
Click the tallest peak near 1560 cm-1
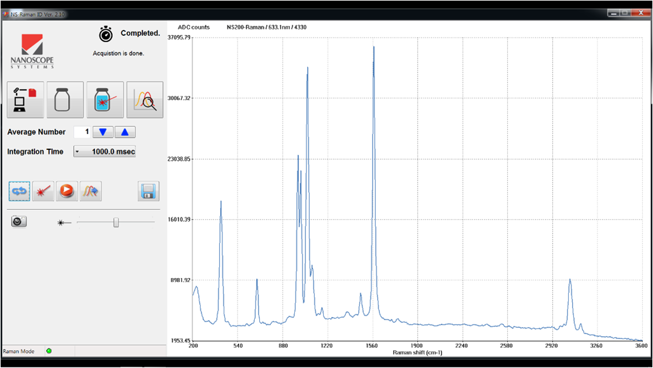[373, 48]
